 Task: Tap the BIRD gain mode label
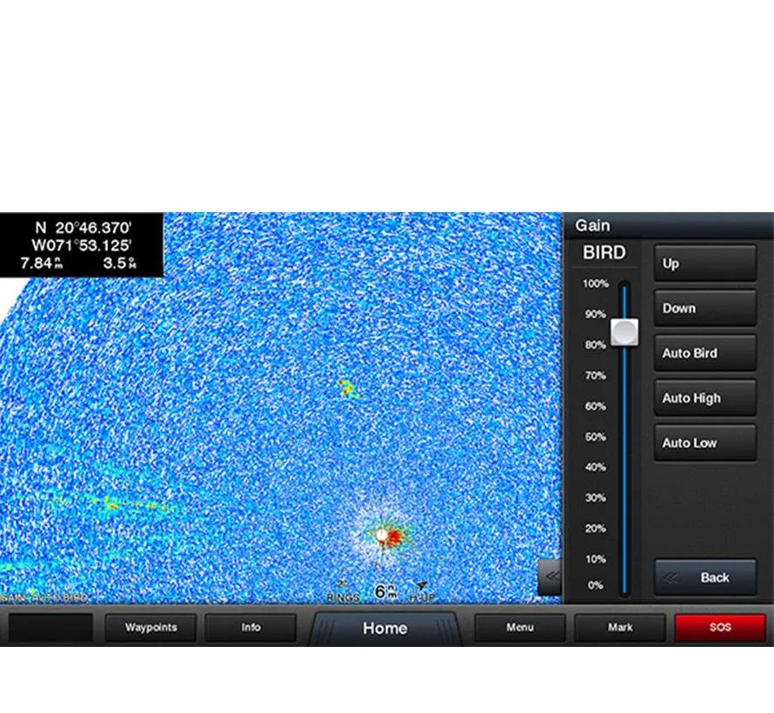[604, 253]
